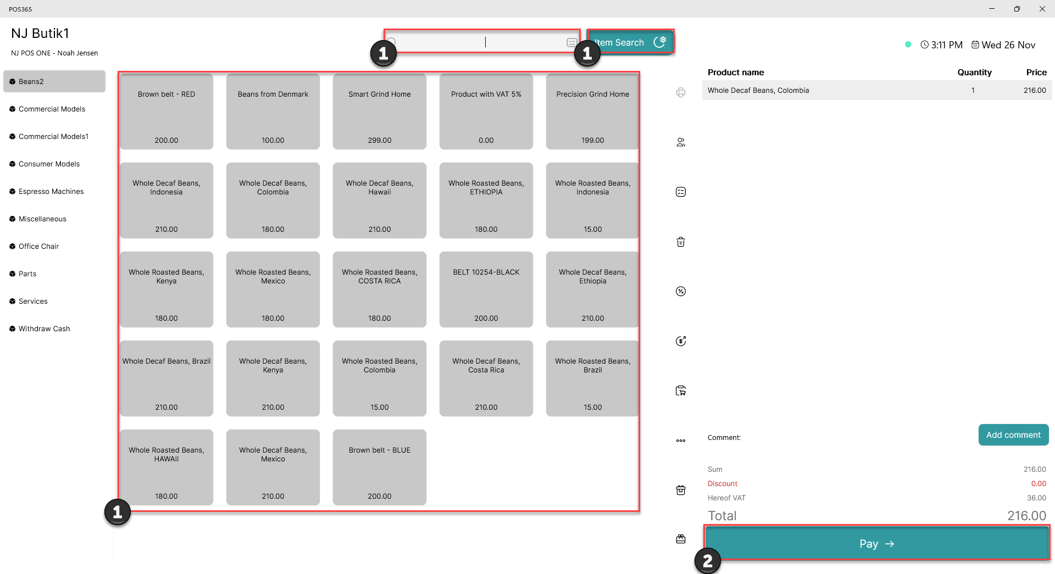The height and width of the screenshot is (574, 1055).
Task: Click the Item Search button
Action: point(630,42)
